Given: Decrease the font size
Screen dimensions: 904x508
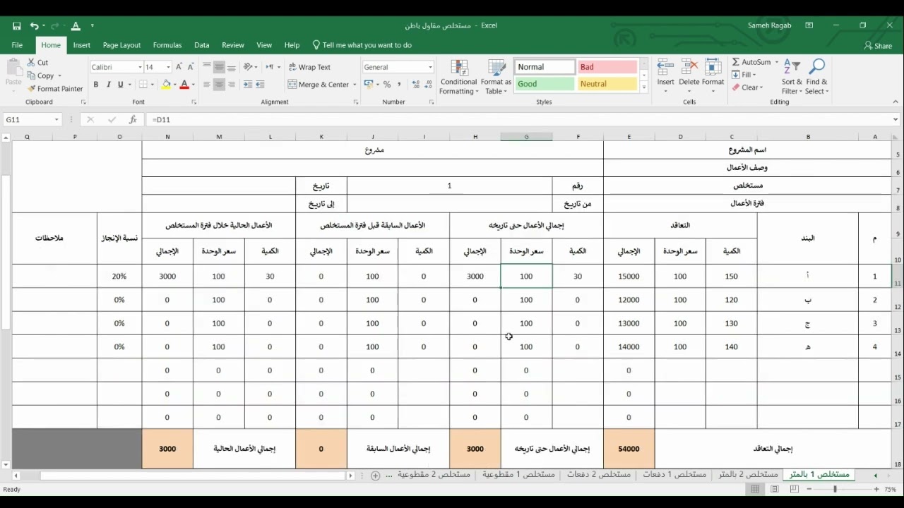Looking at the screenshot, I should pos(191,67).
